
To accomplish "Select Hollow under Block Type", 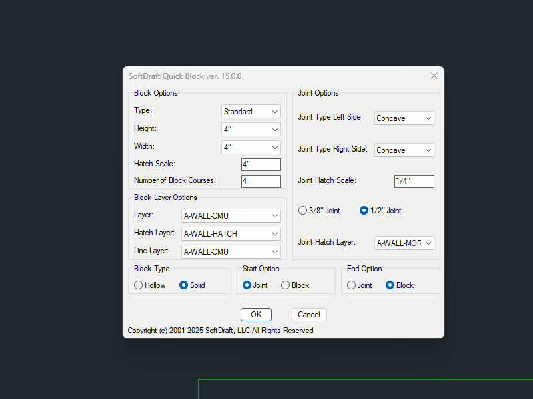I will coord(139,285).
